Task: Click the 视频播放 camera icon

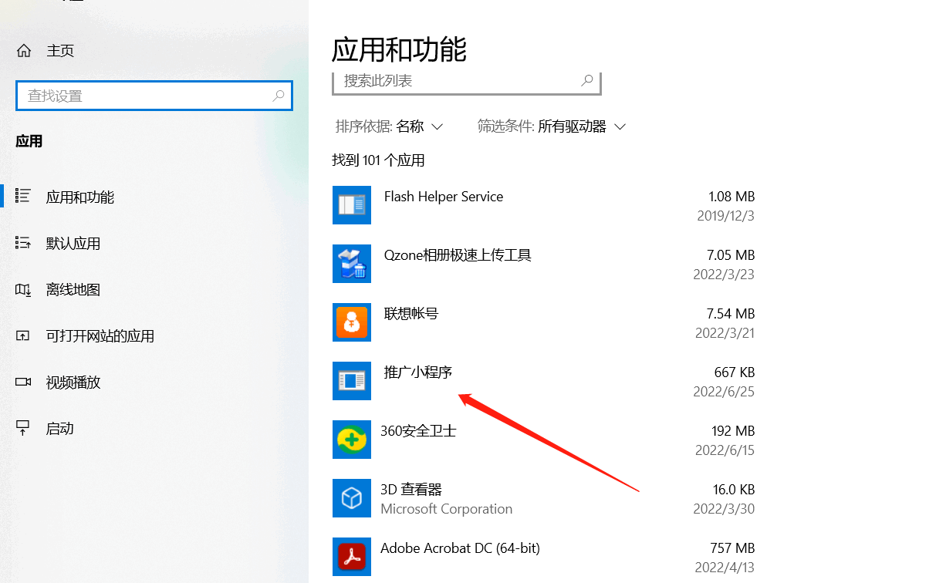Action: 23,382
